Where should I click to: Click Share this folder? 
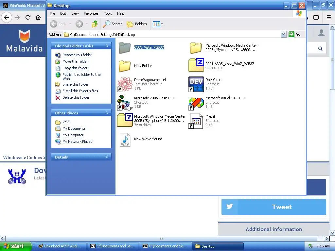pos(72,84)
